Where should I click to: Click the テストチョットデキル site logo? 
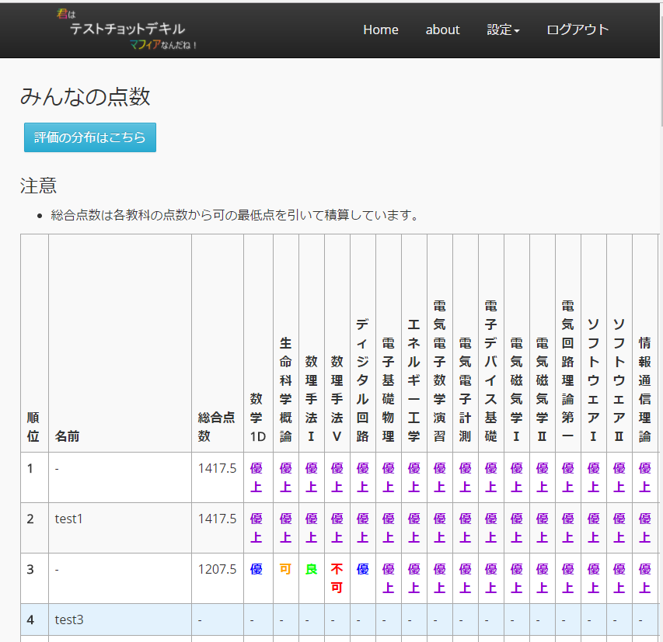click(x=127, y=29)
